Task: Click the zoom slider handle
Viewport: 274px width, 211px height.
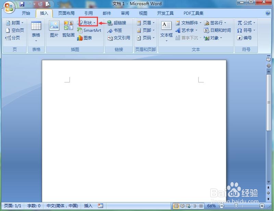Action: click(x=236, y=206)
